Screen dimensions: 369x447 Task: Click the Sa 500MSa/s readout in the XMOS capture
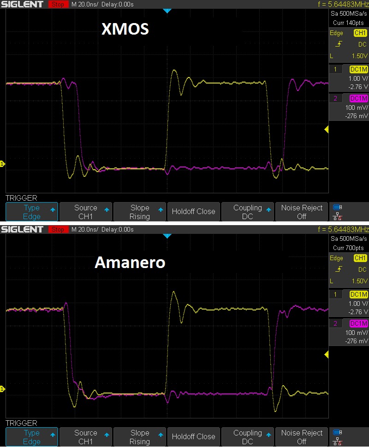(x=349, y=13)
